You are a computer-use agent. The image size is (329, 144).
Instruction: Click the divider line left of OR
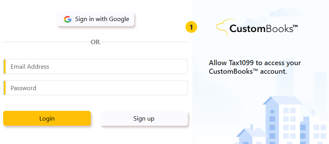click(x=47, y=42)
